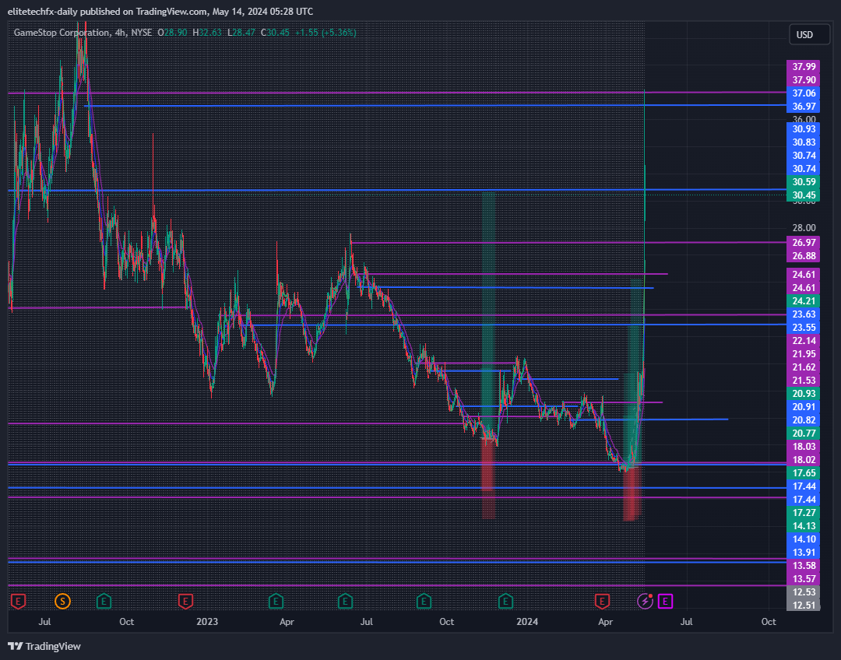Viewport: 841px width, 660px height.
Task: Select the blue 13.91 price label
Action: tap(804, 553)
